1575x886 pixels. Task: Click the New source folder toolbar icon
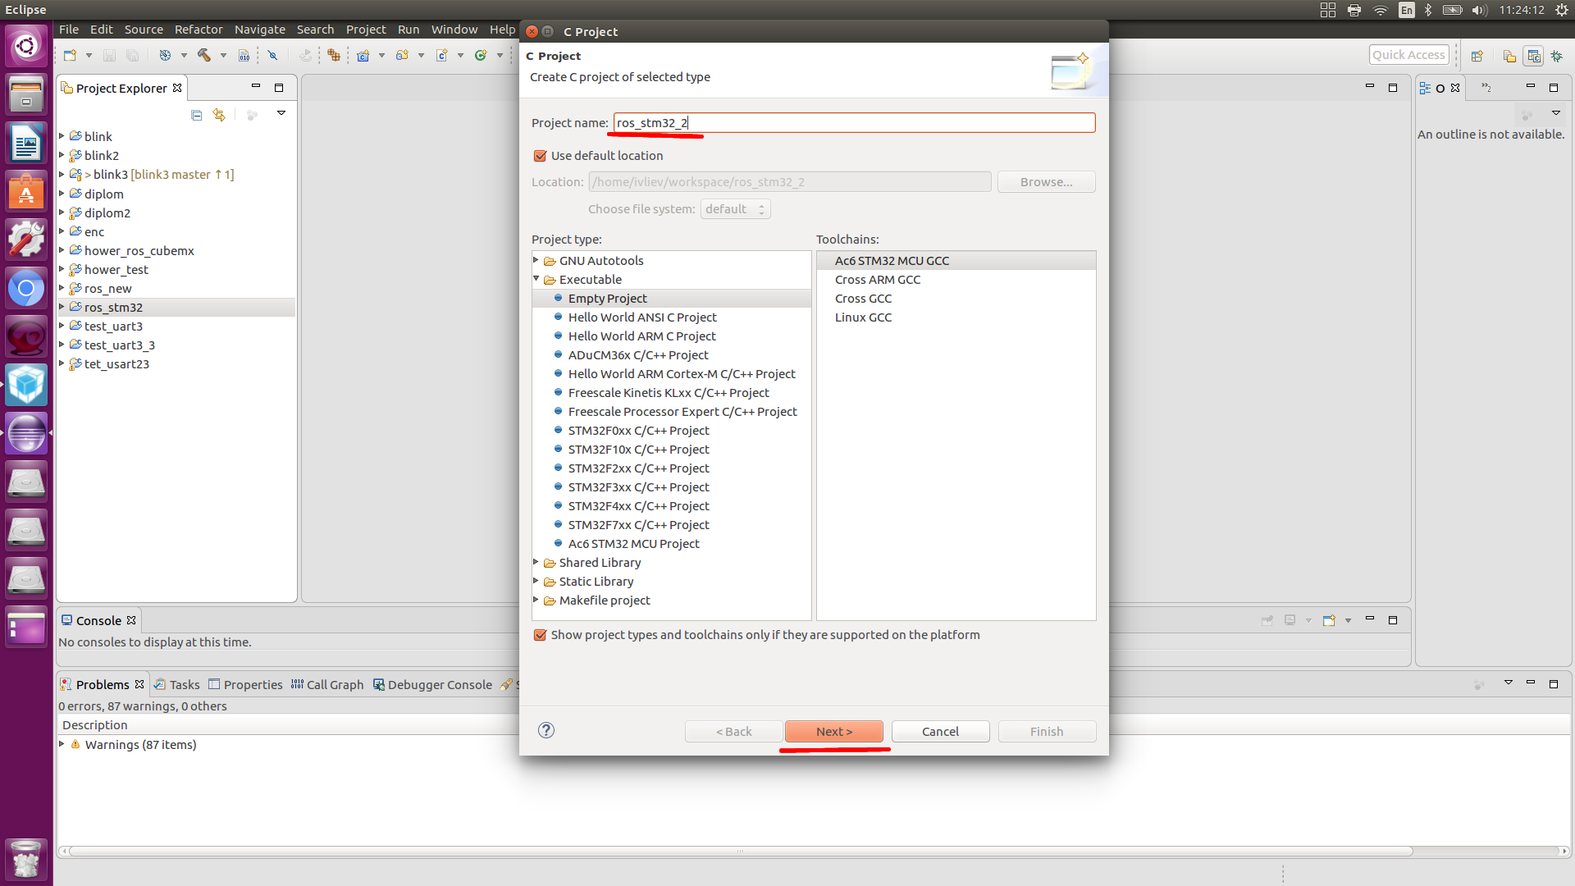(x=402, y=56)
